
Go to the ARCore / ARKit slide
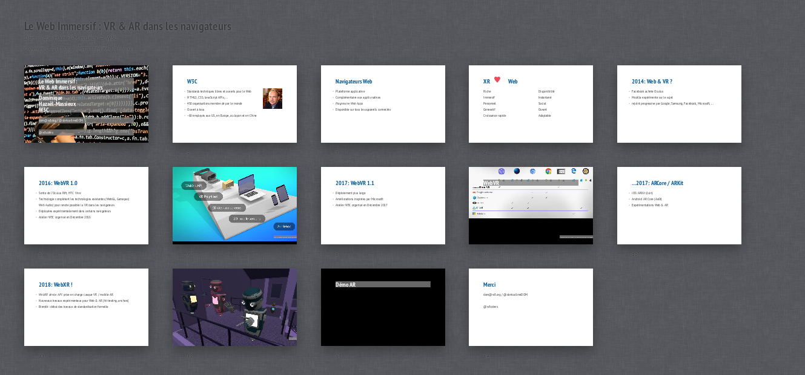click(679, 206)
